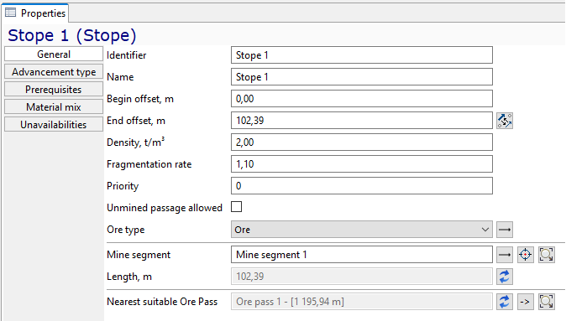The width and height of the screenshot is (566, 321).
Task: Open the Material mix section
Action: point(54,107)
